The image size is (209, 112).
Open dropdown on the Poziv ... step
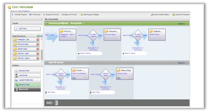click(x=87, y=78)
